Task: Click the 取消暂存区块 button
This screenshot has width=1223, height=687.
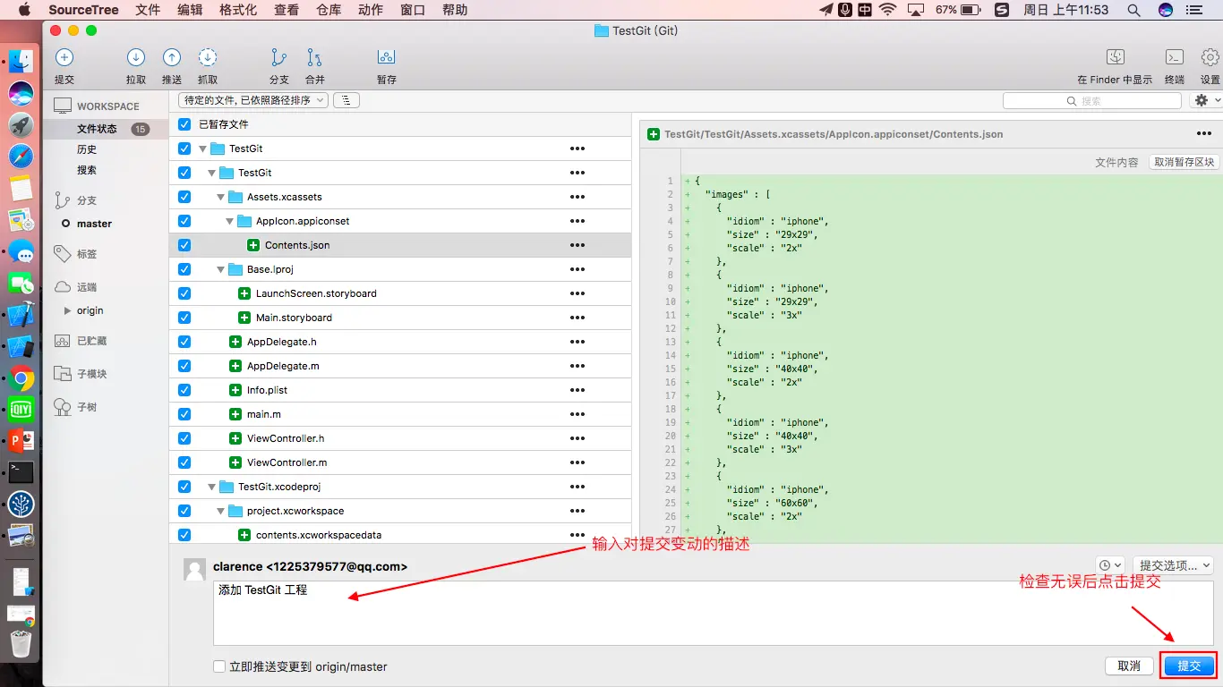Action: coord(1184,162)
